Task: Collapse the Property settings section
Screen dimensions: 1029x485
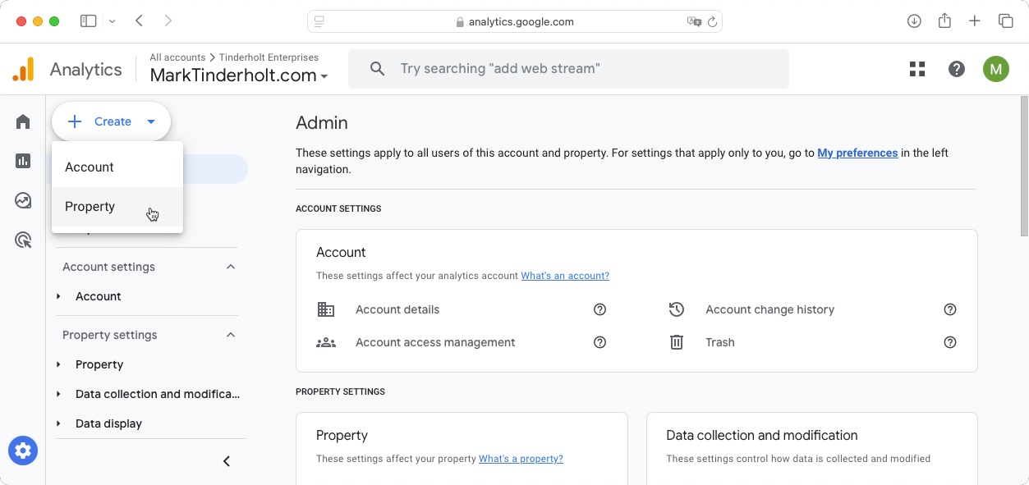Action: (231, 335)
